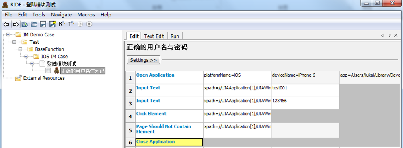Open the File menu

point(8,15)
